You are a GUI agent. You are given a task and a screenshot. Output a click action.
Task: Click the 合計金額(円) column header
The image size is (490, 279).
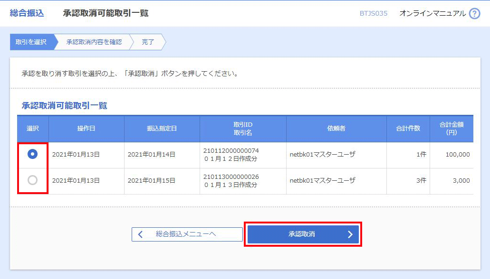pos(451,129)
